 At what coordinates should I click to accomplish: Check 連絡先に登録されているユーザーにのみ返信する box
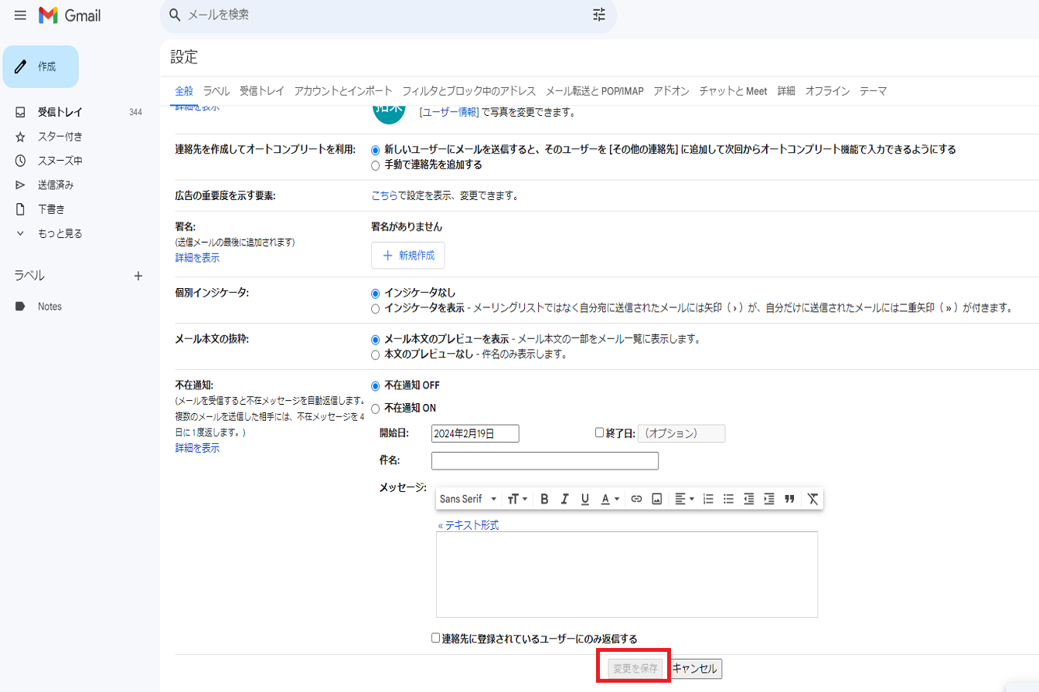point(436,639)
